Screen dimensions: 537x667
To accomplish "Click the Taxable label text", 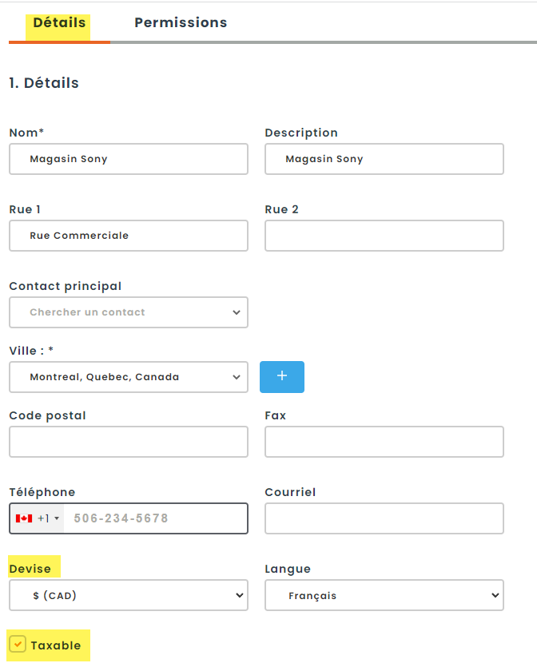I will point(56,645).
